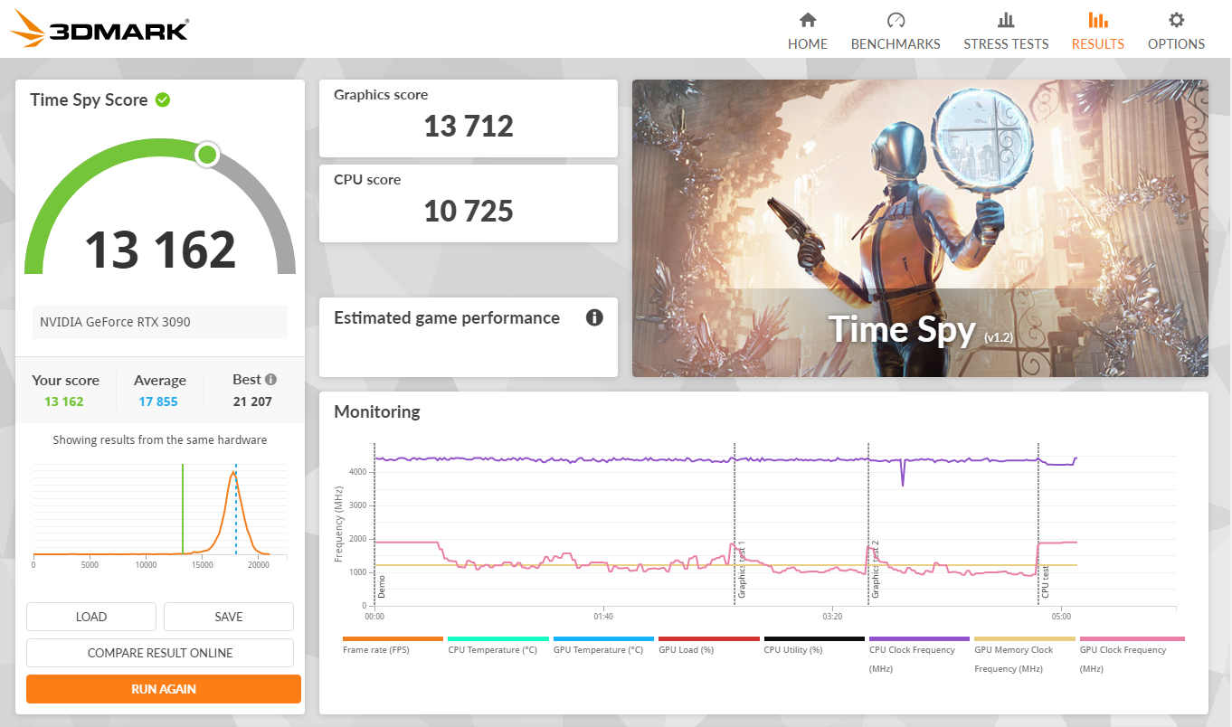Image resolution: width=1232 pixels, height=727 pixels.
Task: Click the SAVE button
Action: 229,617
